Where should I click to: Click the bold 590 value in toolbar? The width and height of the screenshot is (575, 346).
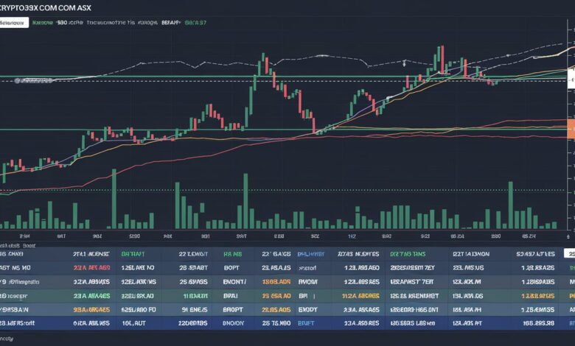click(x=62, y=23)
